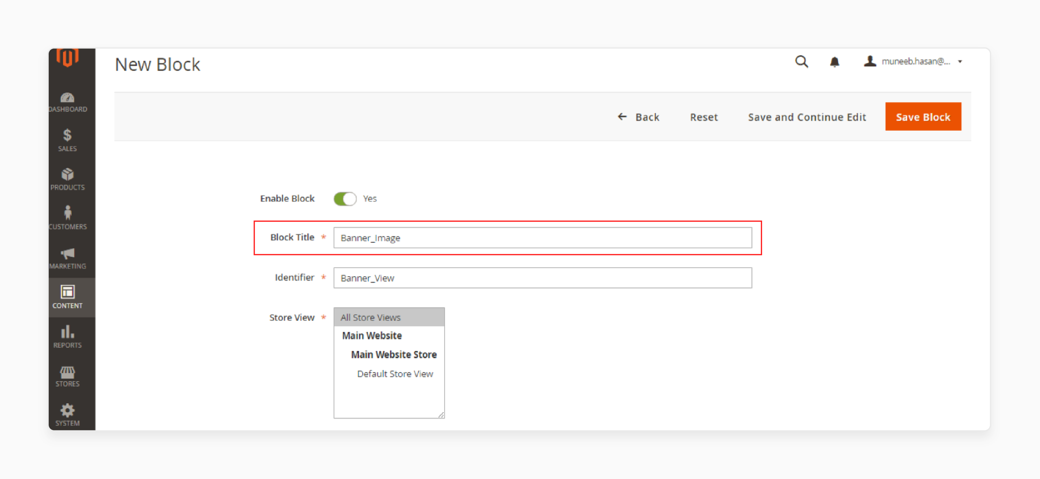The width and height of the screenshot is (1040, 479).
Task: Click the search magnifier icon
Action: pyautogui.click(x=801, y=61)
